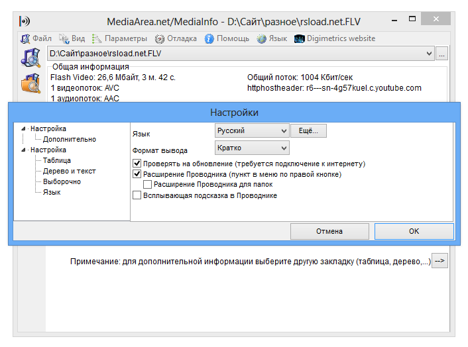Click the Ещё... button

click(x=308, y=130)
